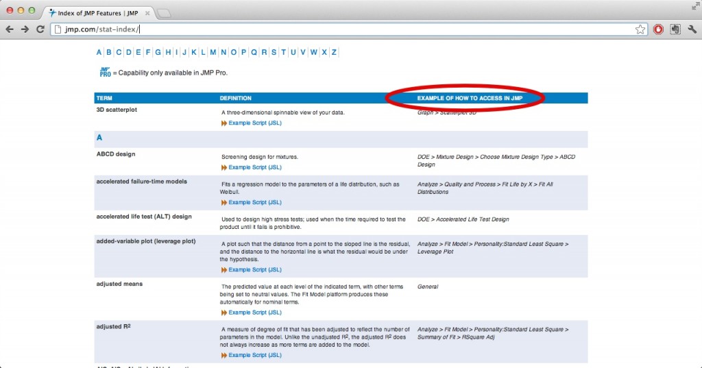The width and height of the screenshot is (702, 368).
Task: Jump to letter M in the index
Action: tap(213, 52)
